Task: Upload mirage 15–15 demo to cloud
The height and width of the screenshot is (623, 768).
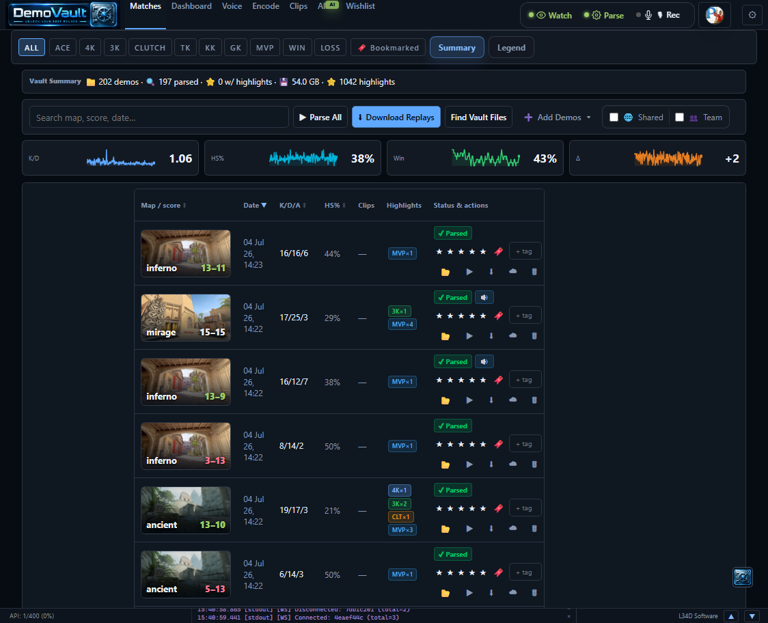Action: point(513,335)
